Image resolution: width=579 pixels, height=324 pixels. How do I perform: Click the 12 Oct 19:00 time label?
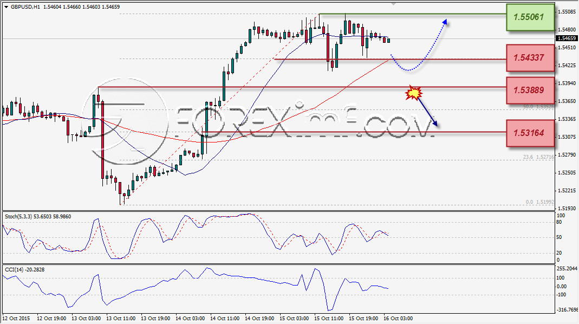pos(51,318)
